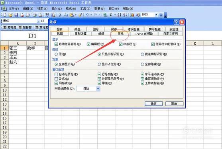Click the OK (确定) button
Viewport: 222px width, 149px height.
153,104
